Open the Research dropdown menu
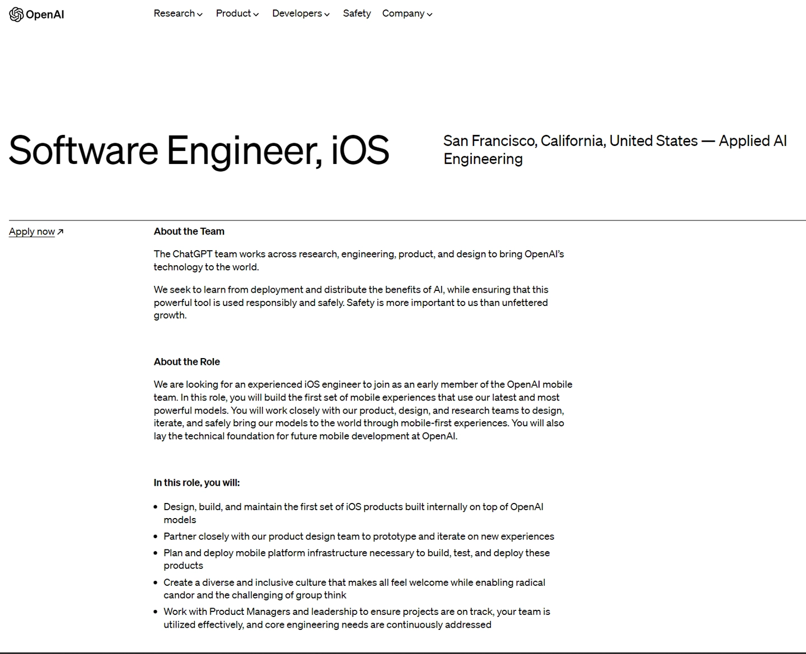This screenshot has width=806, height=654. pyautogui.click(x=178, y=13)
